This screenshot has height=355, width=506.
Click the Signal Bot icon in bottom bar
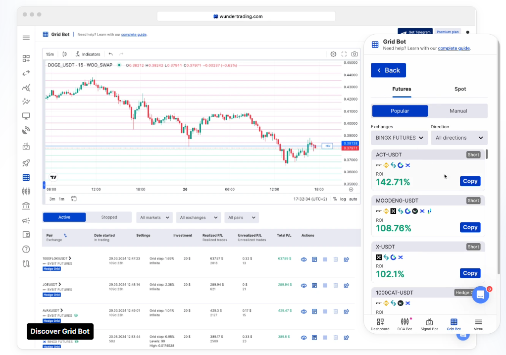point(429,324)
